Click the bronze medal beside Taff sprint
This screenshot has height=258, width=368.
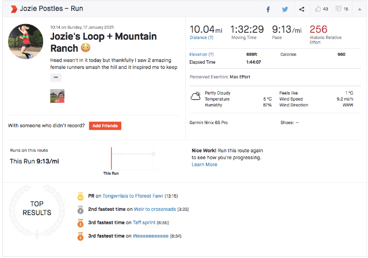coord(80,222)
